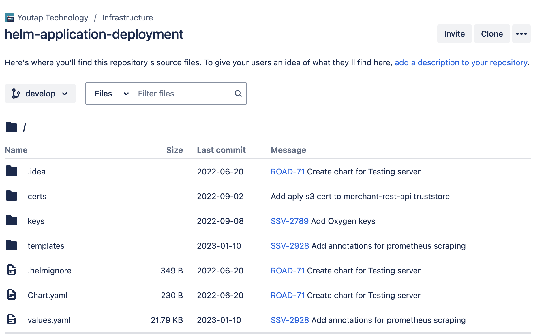Go to Youtap Technology breadcrumb
This screenshot has height=335, width=546.
(x=53, y=18)
